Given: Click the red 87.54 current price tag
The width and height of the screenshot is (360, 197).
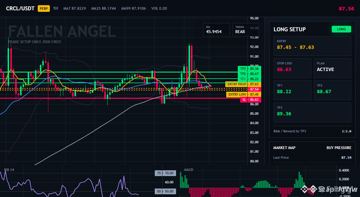Looking at the screenshot, I should coord(254,89).
